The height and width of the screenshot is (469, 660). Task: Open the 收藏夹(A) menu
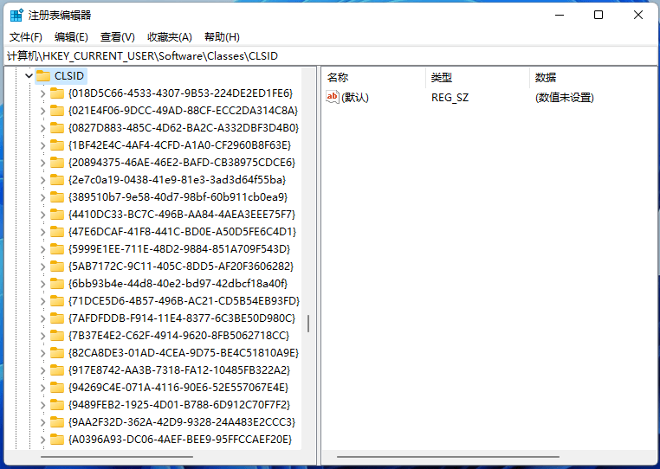coord(169,37)
